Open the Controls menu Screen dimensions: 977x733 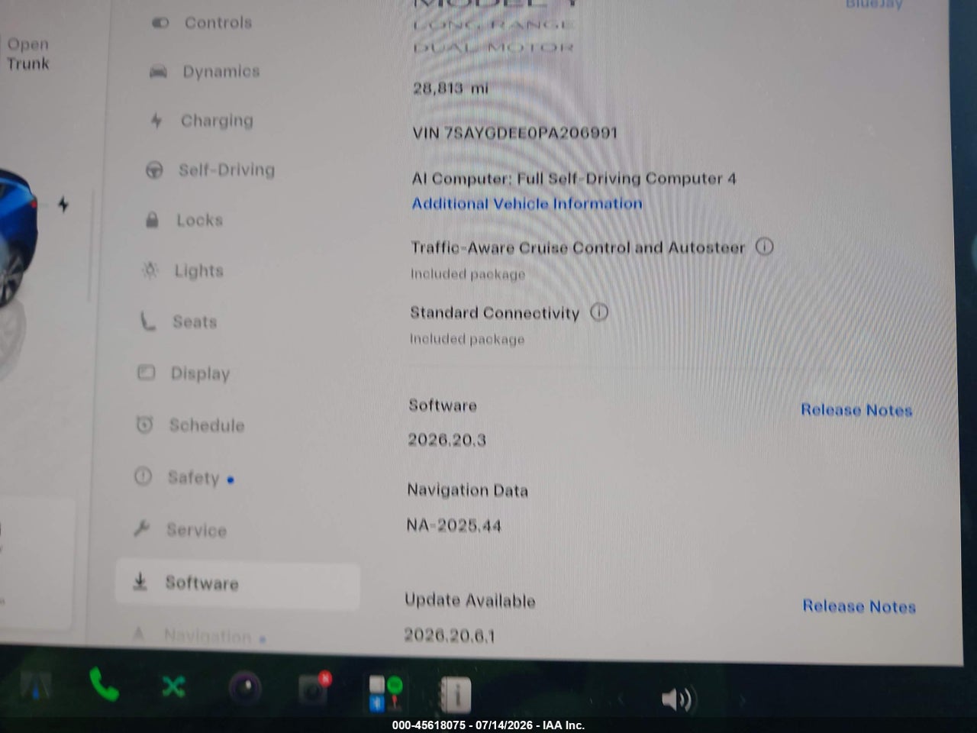click(x=202, y=23)
